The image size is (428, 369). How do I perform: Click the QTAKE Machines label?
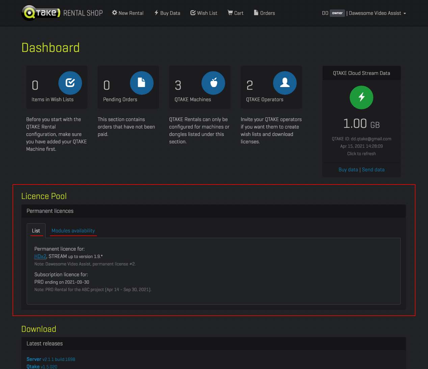pos(193,100)
